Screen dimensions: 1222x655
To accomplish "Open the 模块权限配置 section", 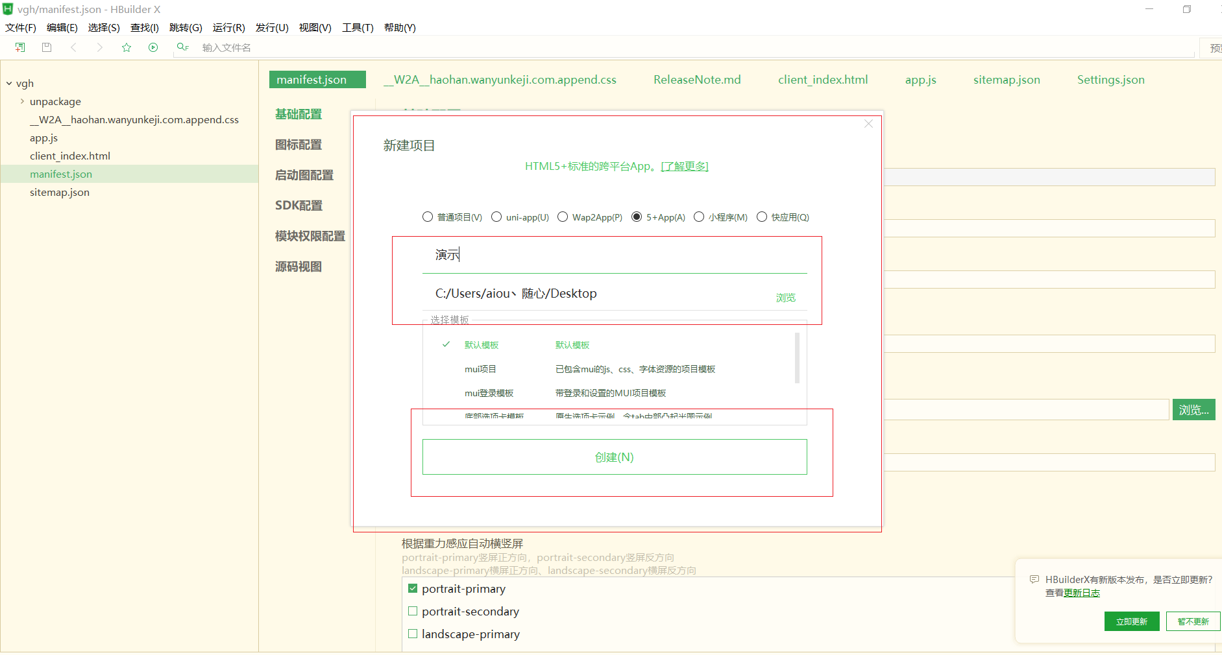I will tap(310, 236).
